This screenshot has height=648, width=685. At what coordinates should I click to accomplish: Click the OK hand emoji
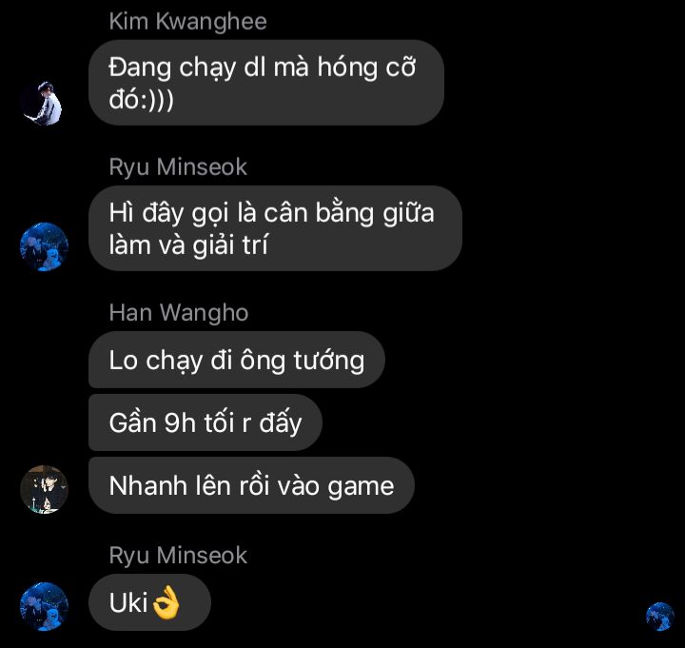pyautogui.click(x=166, y=602)
